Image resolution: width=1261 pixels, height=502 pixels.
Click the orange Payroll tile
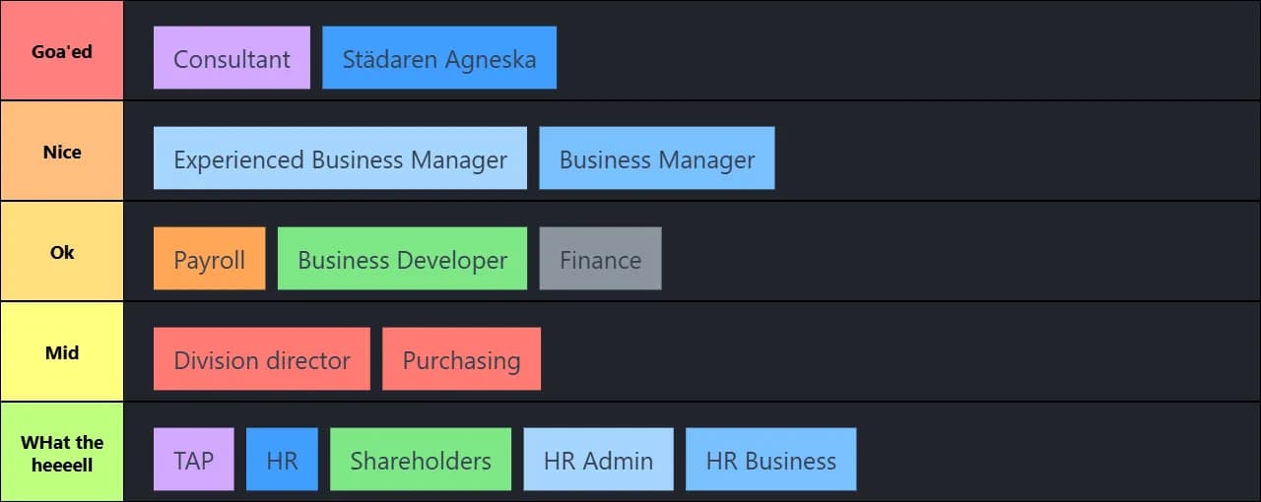tap(209, 259)
